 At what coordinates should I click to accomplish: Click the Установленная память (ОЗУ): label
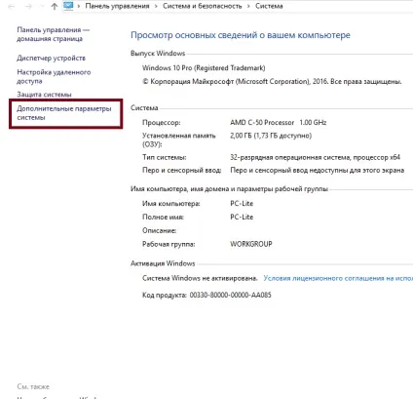pos(179,140)
